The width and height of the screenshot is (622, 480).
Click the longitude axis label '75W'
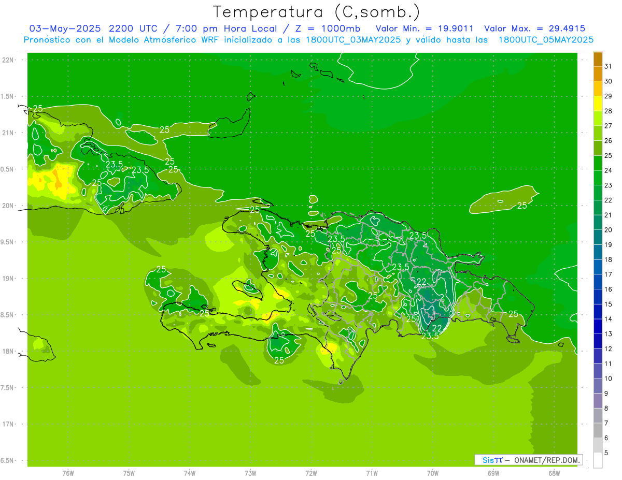129,473
